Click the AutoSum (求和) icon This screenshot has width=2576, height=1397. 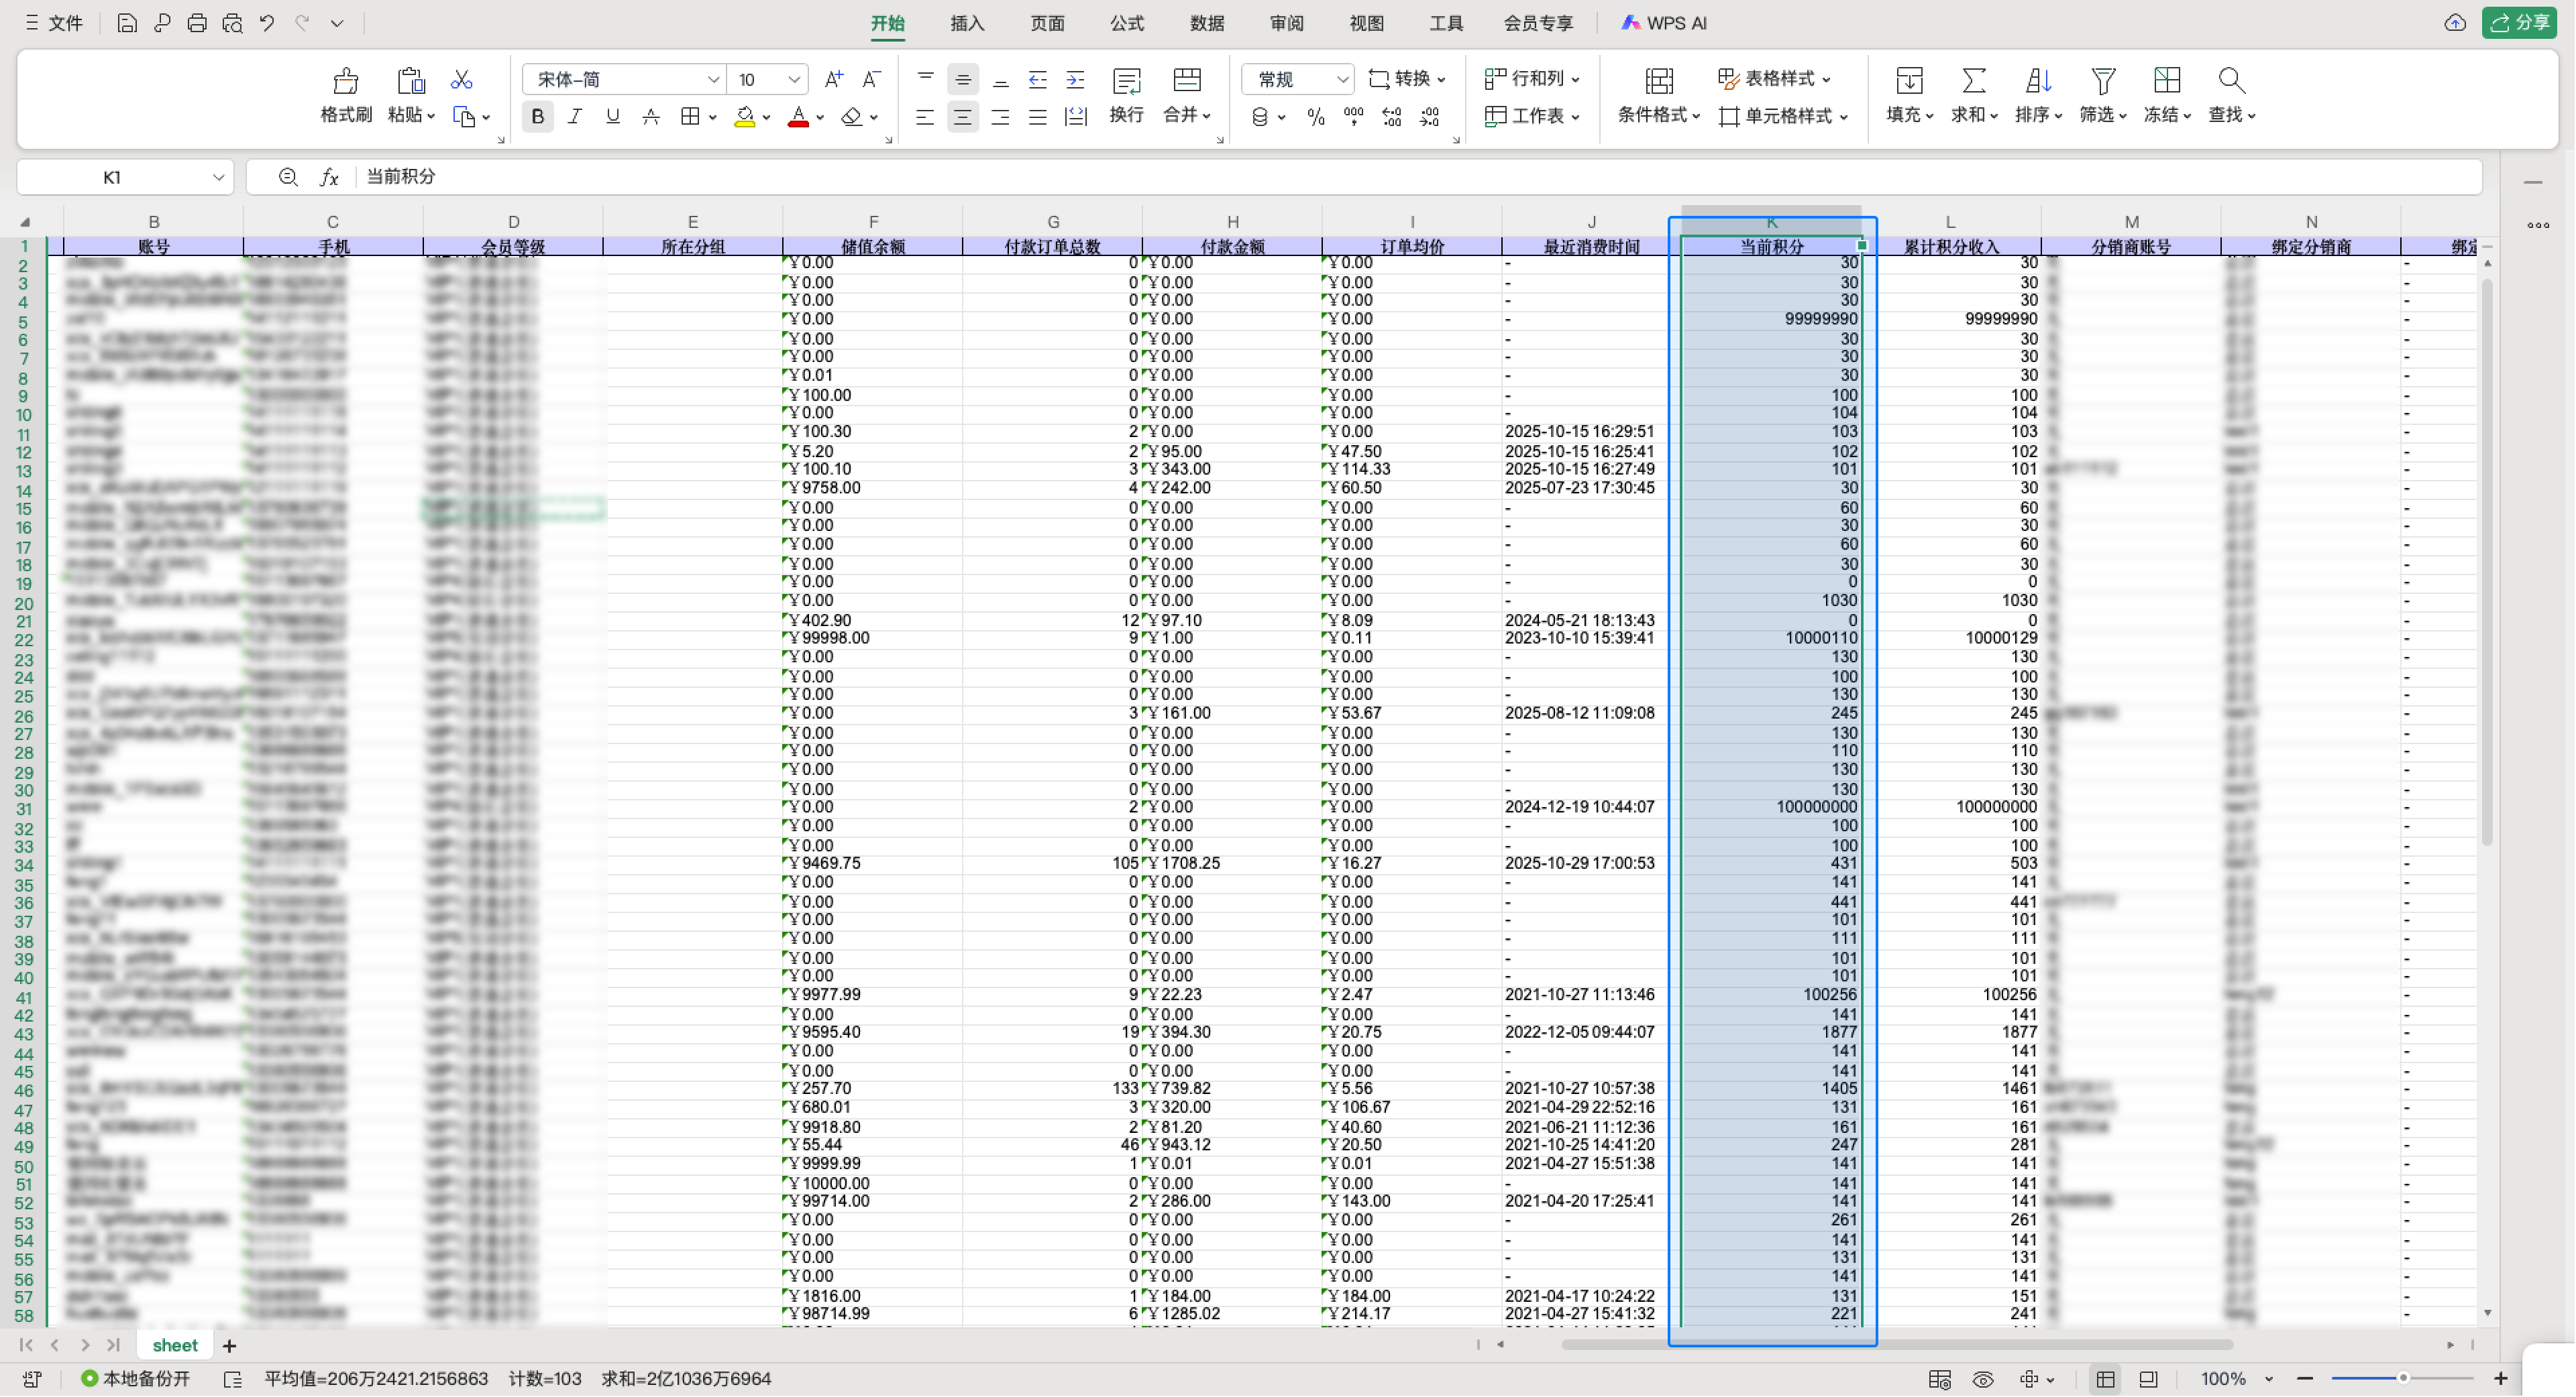coord(1973,81)
